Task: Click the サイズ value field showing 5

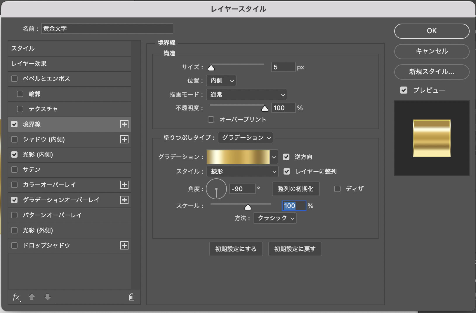Action: pyautogui.click(x=283, y=67)
